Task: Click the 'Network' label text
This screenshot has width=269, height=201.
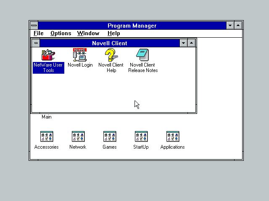Action: pyautogui.click(x=78, y=147)
